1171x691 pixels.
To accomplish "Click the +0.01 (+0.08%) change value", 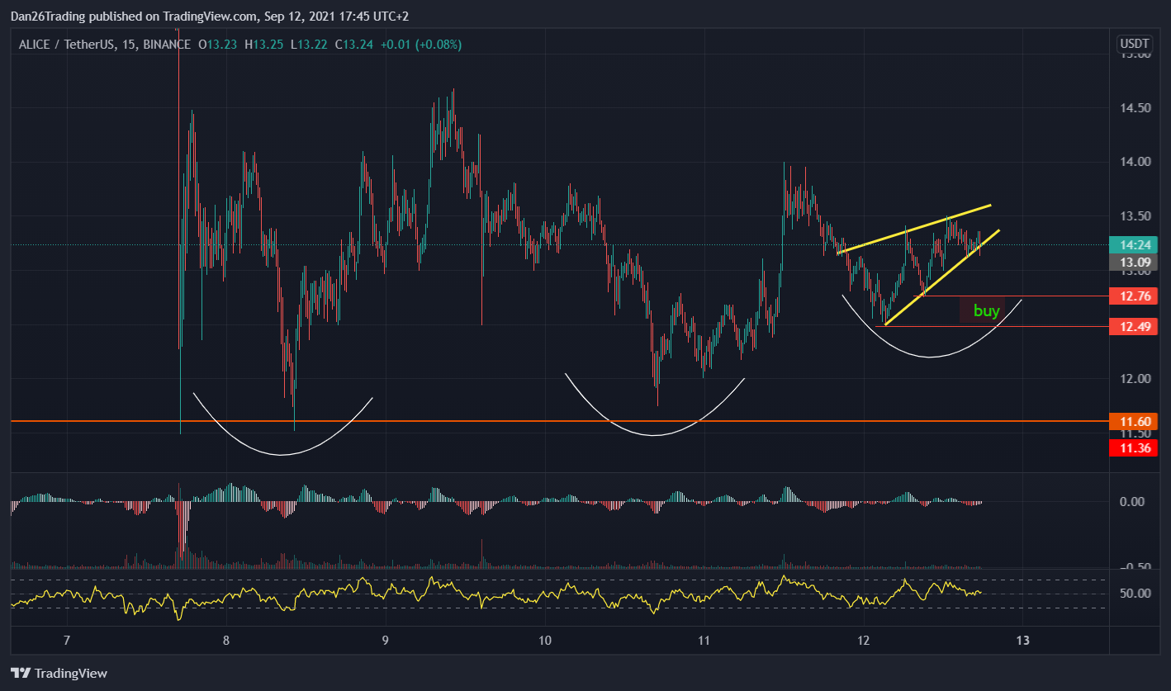I will click(421, 45).
